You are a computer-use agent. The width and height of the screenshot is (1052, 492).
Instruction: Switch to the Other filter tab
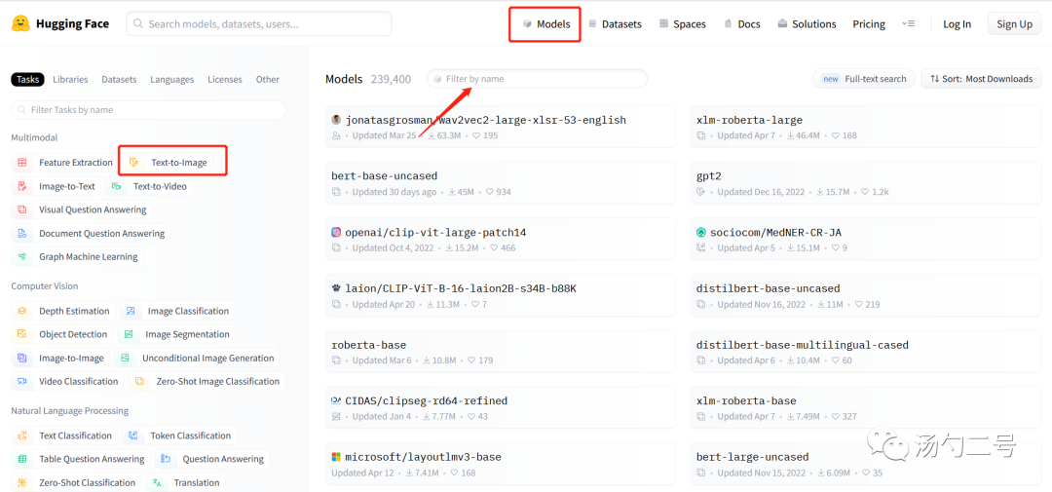267,79
